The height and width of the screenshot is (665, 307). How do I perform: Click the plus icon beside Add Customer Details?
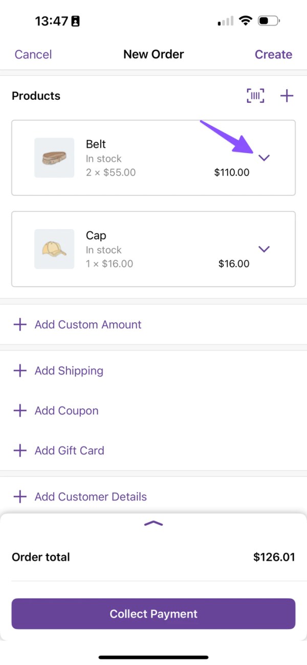pos(19,497)
